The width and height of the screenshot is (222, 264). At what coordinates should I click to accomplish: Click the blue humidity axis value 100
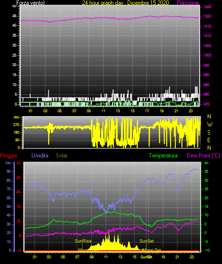point(8,163)
